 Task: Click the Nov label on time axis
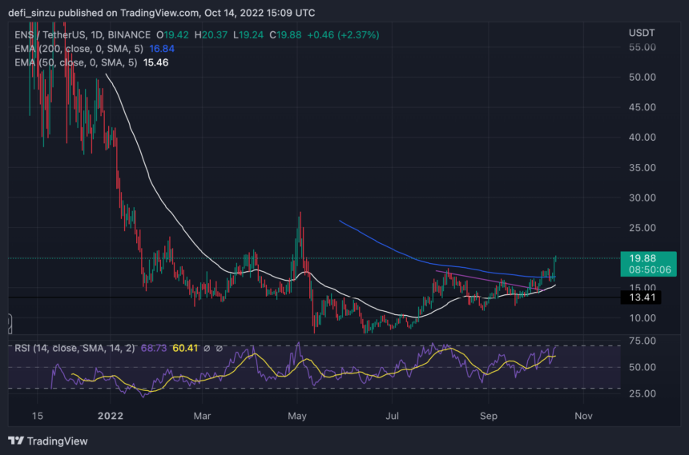click(x=582, y=416)
